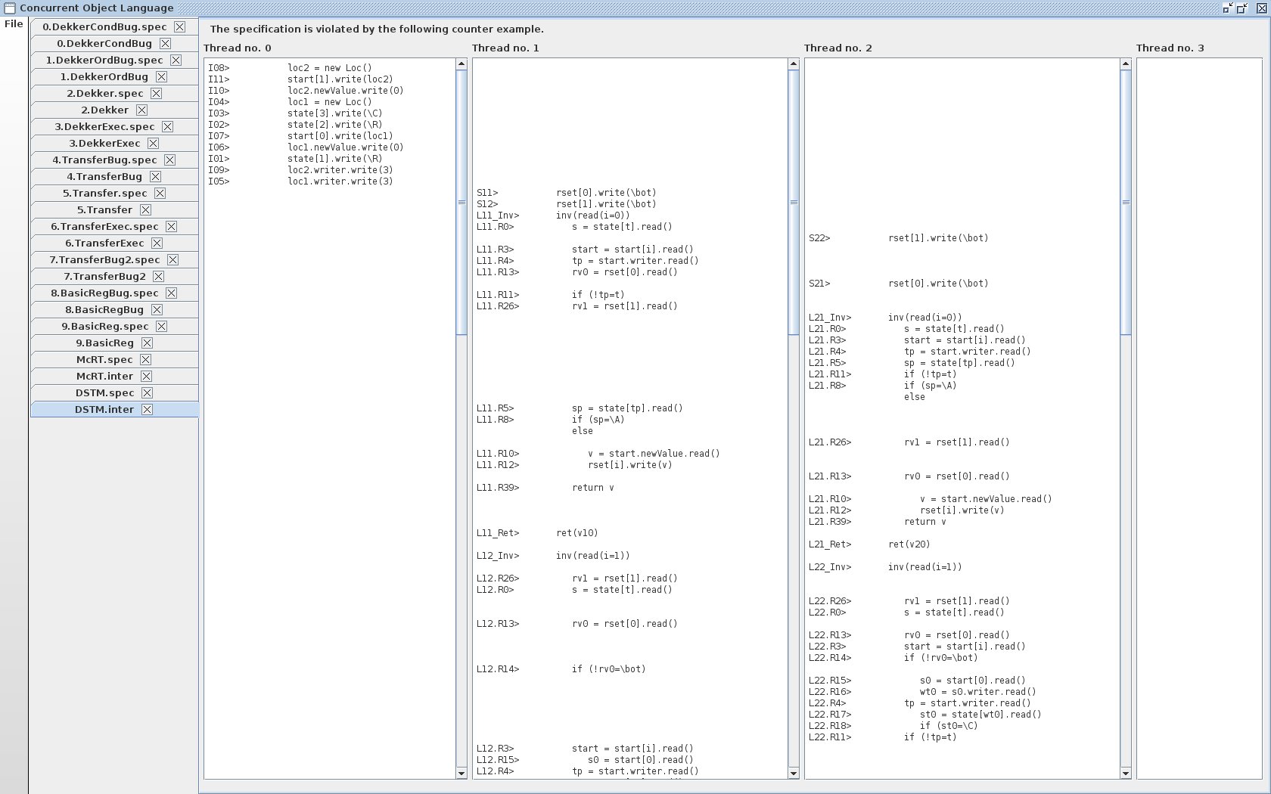Switch to the McRT.inter tab
This screenshot has width=1271, height=794.
[114, 376]
